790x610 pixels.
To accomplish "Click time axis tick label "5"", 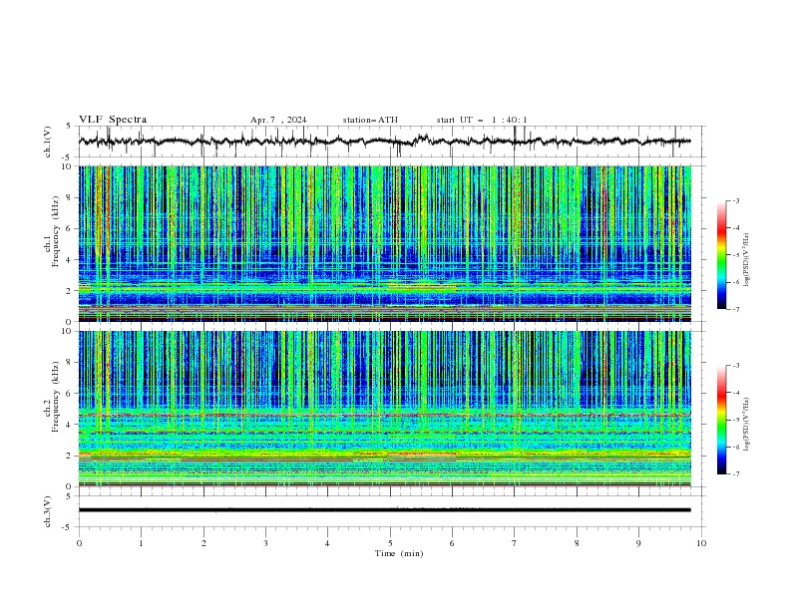I will 390,543.
